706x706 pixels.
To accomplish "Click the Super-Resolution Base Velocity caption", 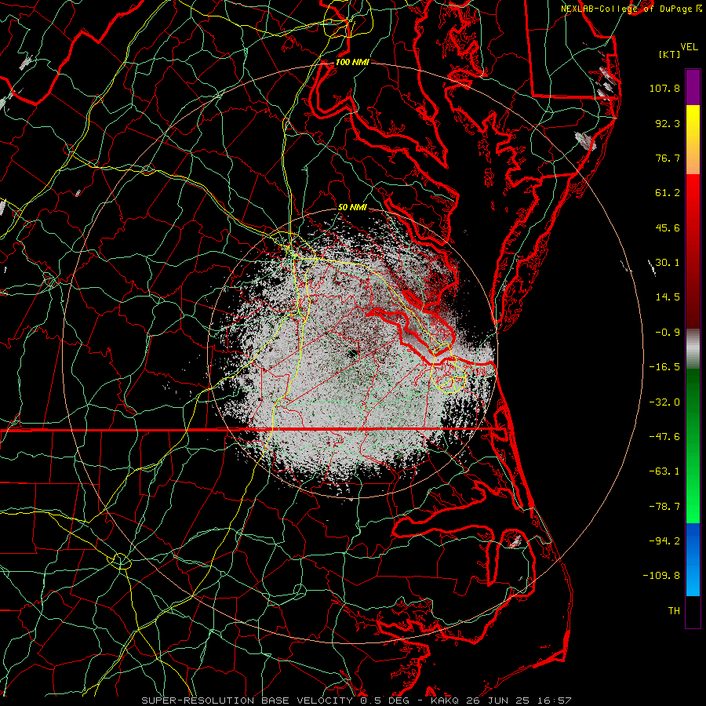I will tap(357, 701).
